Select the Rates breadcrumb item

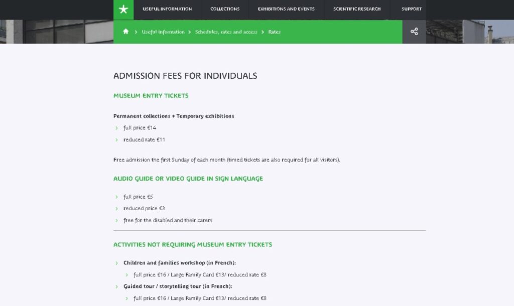tap(275, 32)
